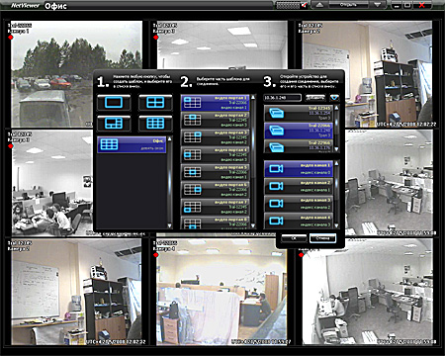445x356 pixels.
Task: Click the keyboard icon in title bar
Action: tap(291, 5)
